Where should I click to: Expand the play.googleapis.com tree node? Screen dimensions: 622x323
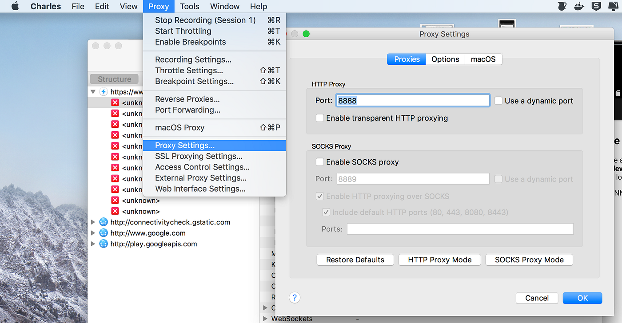(93, 244)
